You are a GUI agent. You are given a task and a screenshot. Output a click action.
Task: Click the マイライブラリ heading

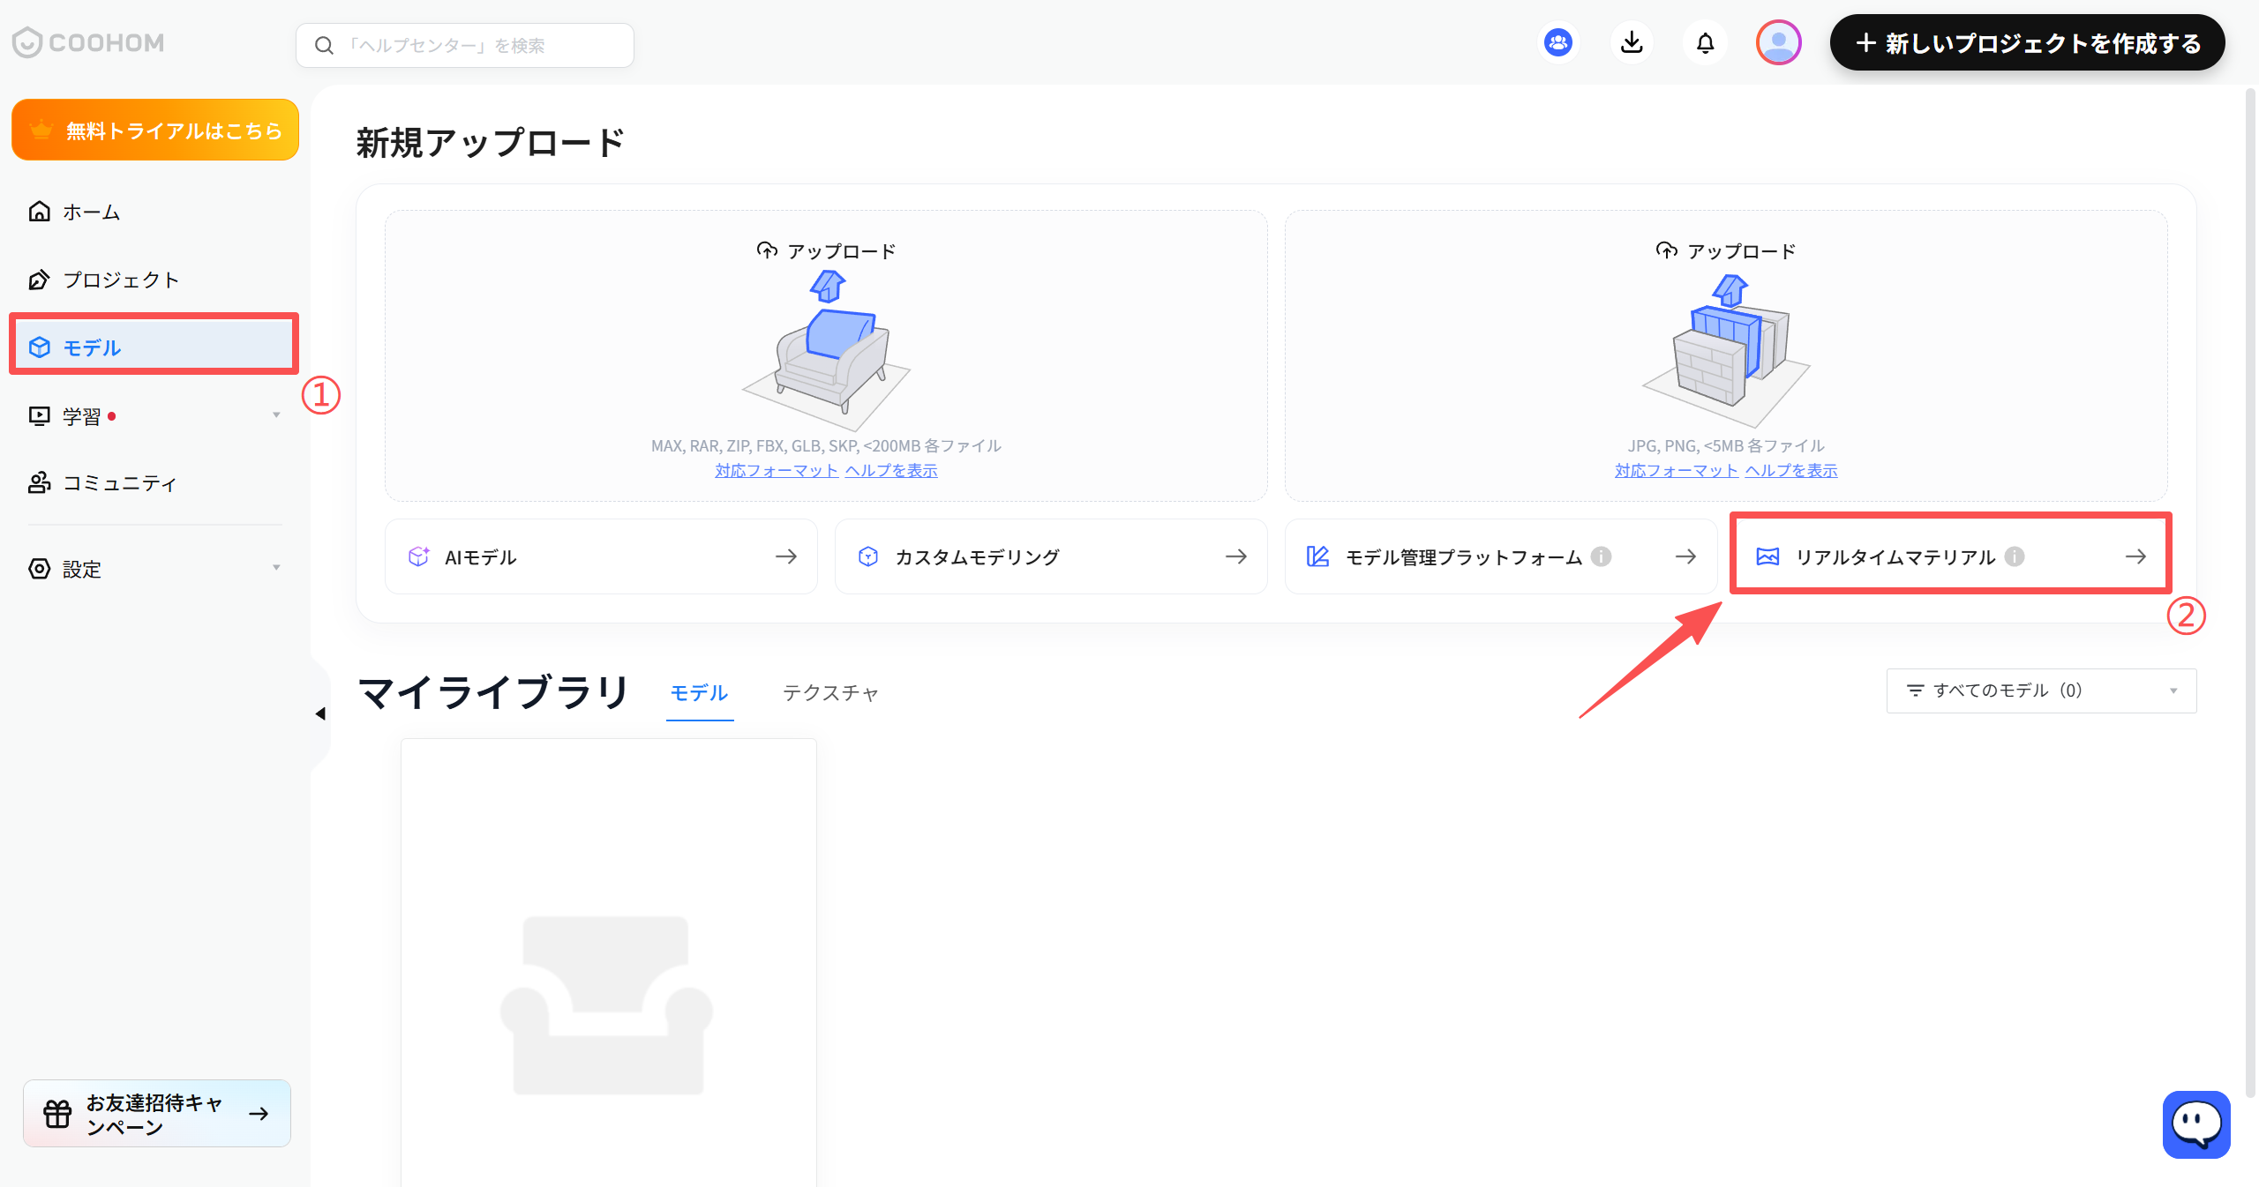493,691
